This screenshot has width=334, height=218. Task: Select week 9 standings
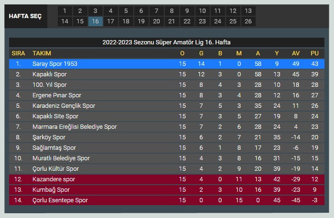point(187,11)
